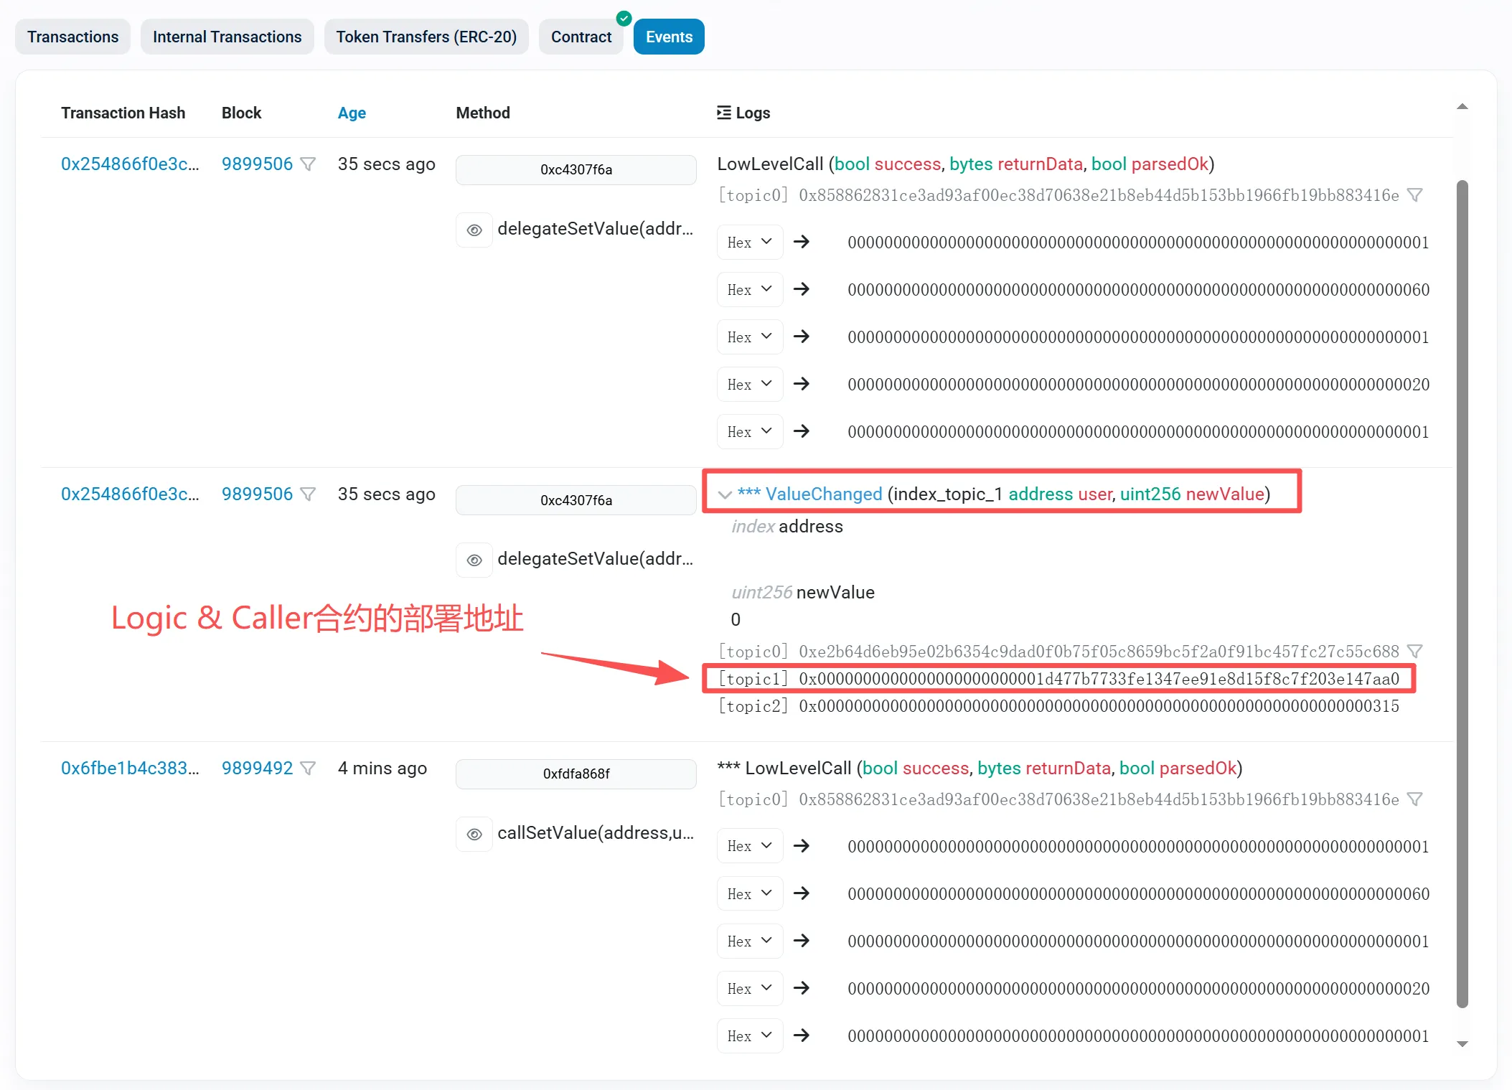
Task: Toggle the eye icon next to callSetValue
Action: pos(474,834)
